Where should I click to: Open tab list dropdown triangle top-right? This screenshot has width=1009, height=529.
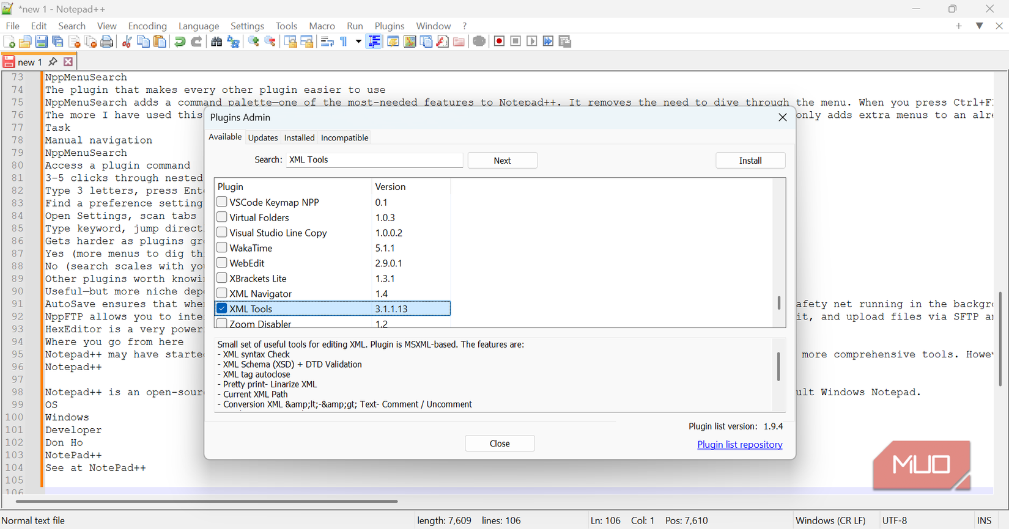point(980,26)
